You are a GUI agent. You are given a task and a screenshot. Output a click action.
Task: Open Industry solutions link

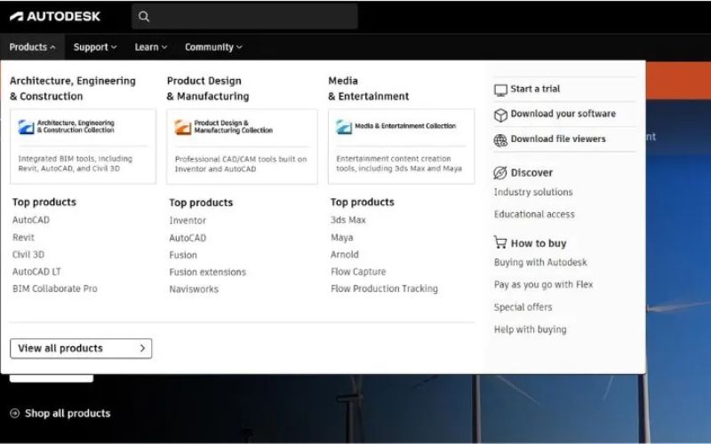[x=533, y=192]
